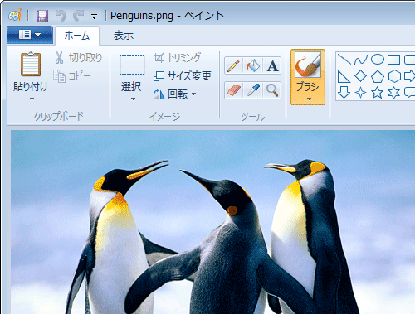Click the Save floppy disk icon
The image size is (415, 314).
(42, 16)
